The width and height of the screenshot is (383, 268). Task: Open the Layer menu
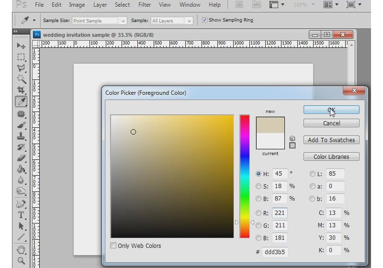click(x=100, y=5)
